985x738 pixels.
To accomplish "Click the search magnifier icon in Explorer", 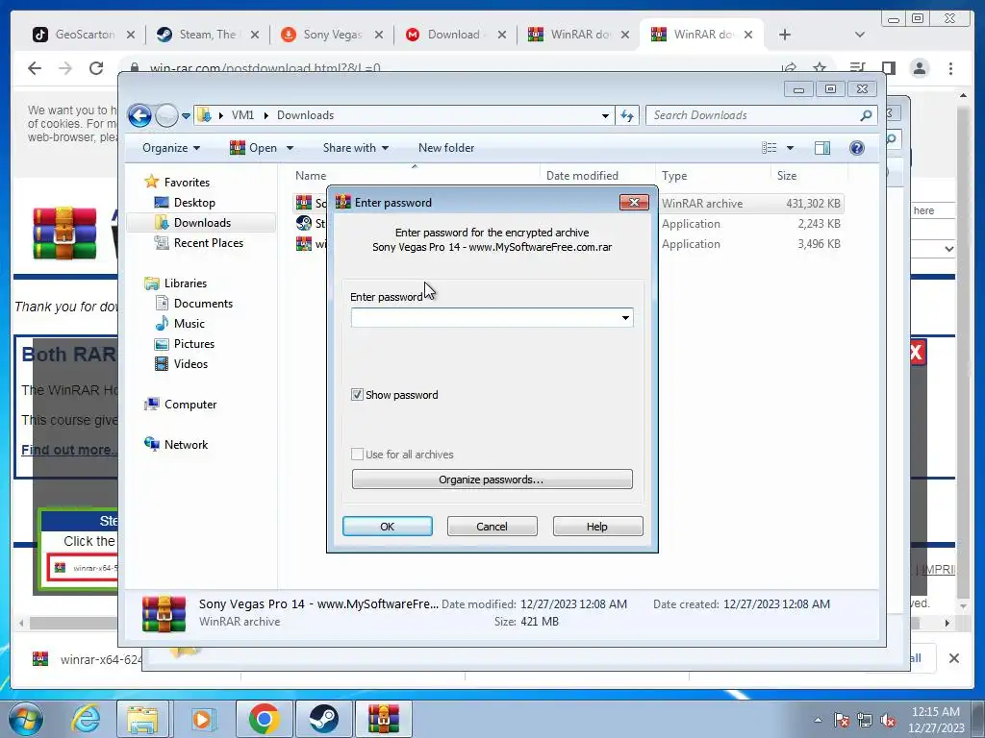I will click(x=867, y=115).
